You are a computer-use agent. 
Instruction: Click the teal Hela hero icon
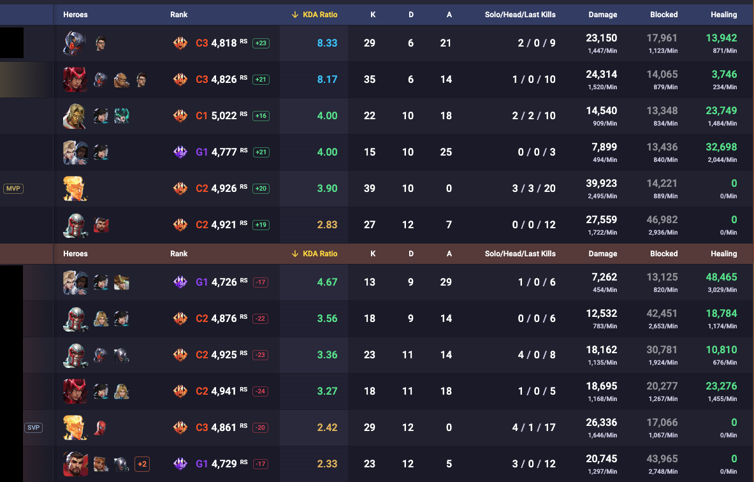click(121, 116)
